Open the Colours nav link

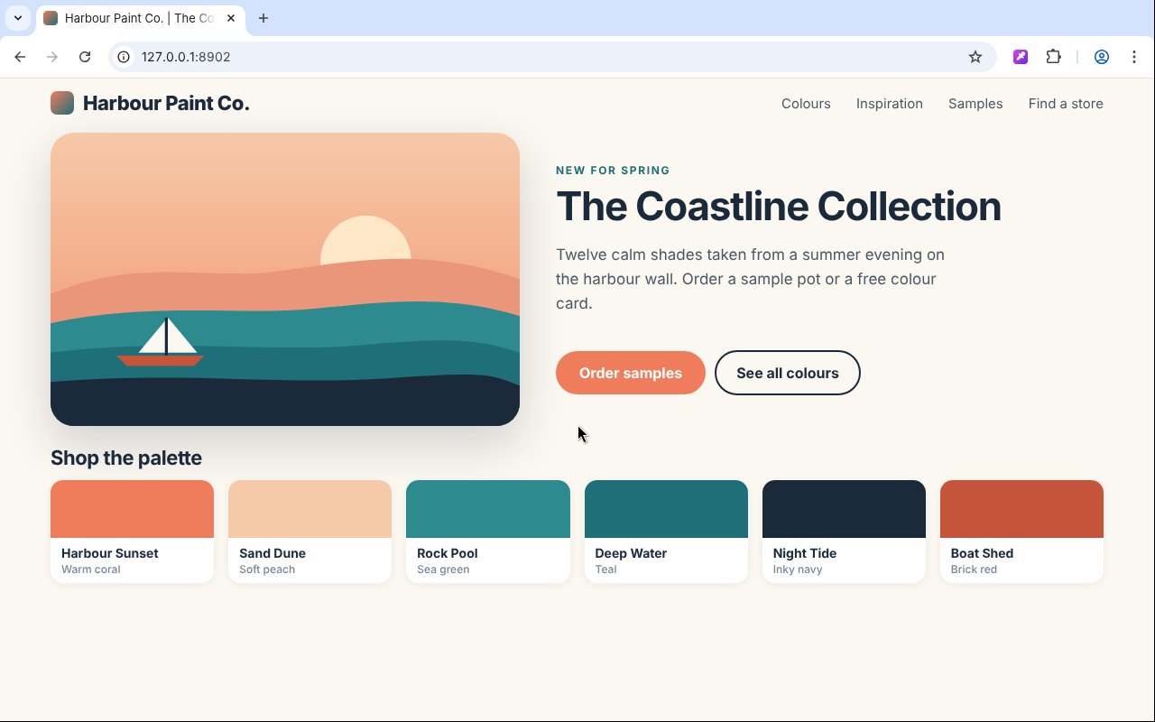[x=806, y=104]
